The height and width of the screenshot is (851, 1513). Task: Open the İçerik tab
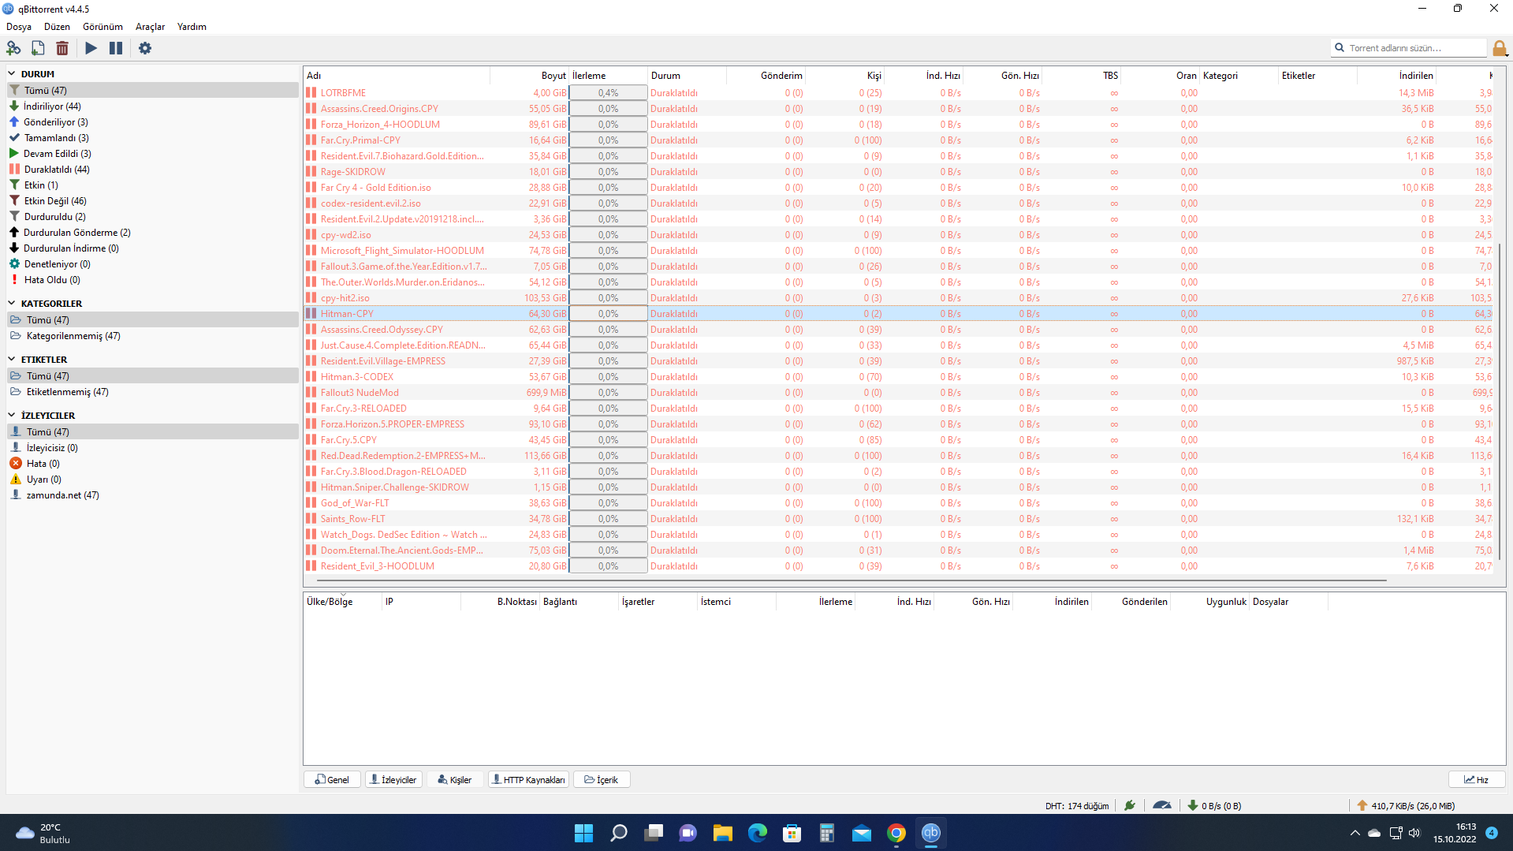[602, 780]
